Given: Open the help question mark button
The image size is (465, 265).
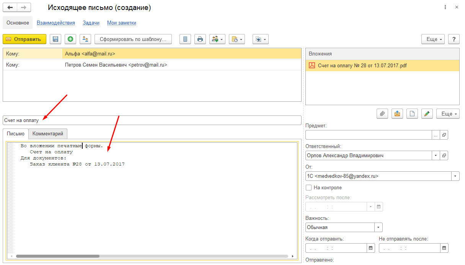Looking at the screenshot, I should [x=454, y=39].
